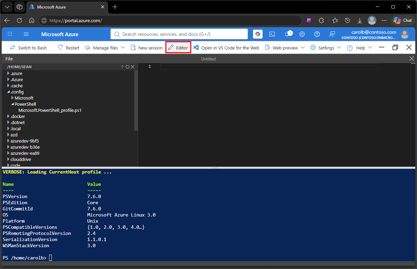Open the Azure app launcher grid
The image size is (417, 269).
click(x=10, y=34)
